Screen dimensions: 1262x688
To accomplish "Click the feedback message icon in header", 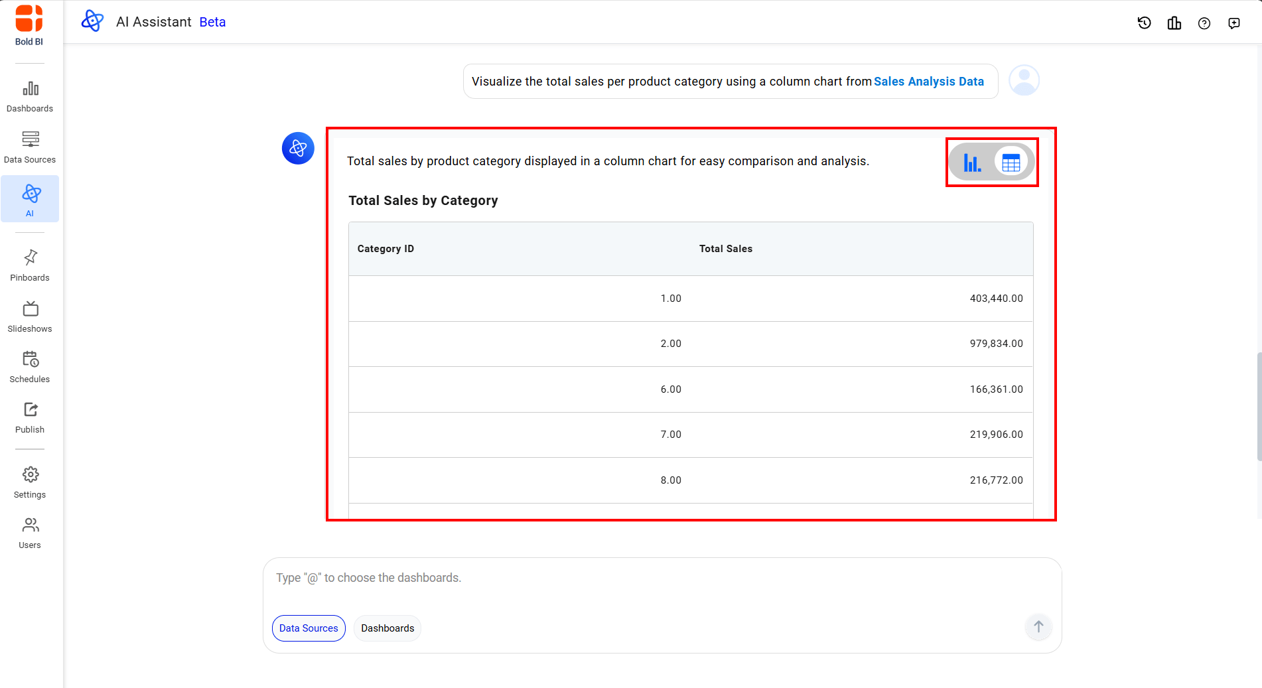I will pos(1233,23).
